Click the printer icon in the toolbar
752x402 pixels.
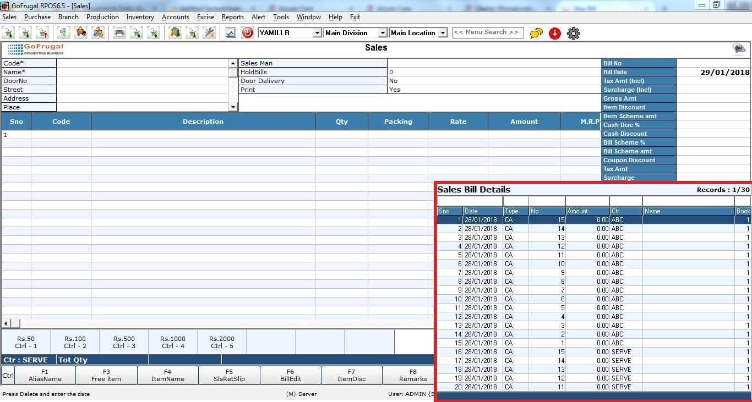(x=119, y=33)
